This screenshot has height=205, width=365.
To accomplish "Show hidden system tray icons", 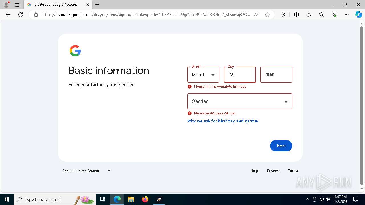I will (x=307, y=199).
